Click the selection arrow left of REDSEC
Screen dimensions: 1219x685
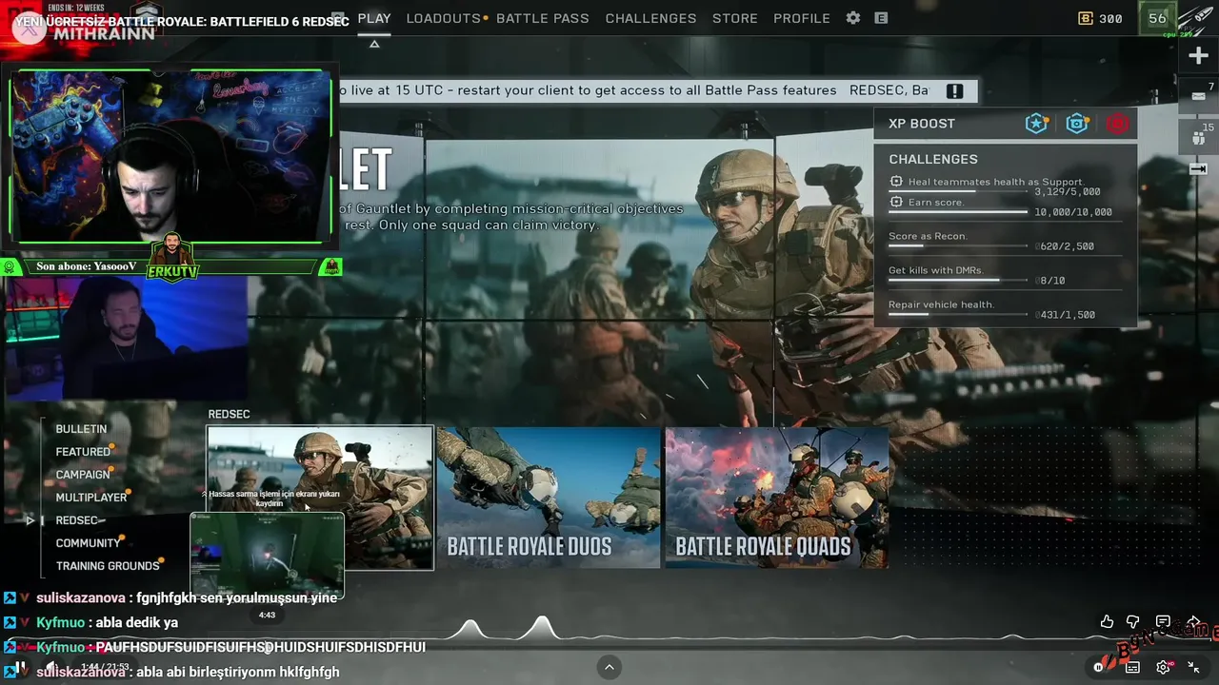pyautogui.click(x=30, y=520)
